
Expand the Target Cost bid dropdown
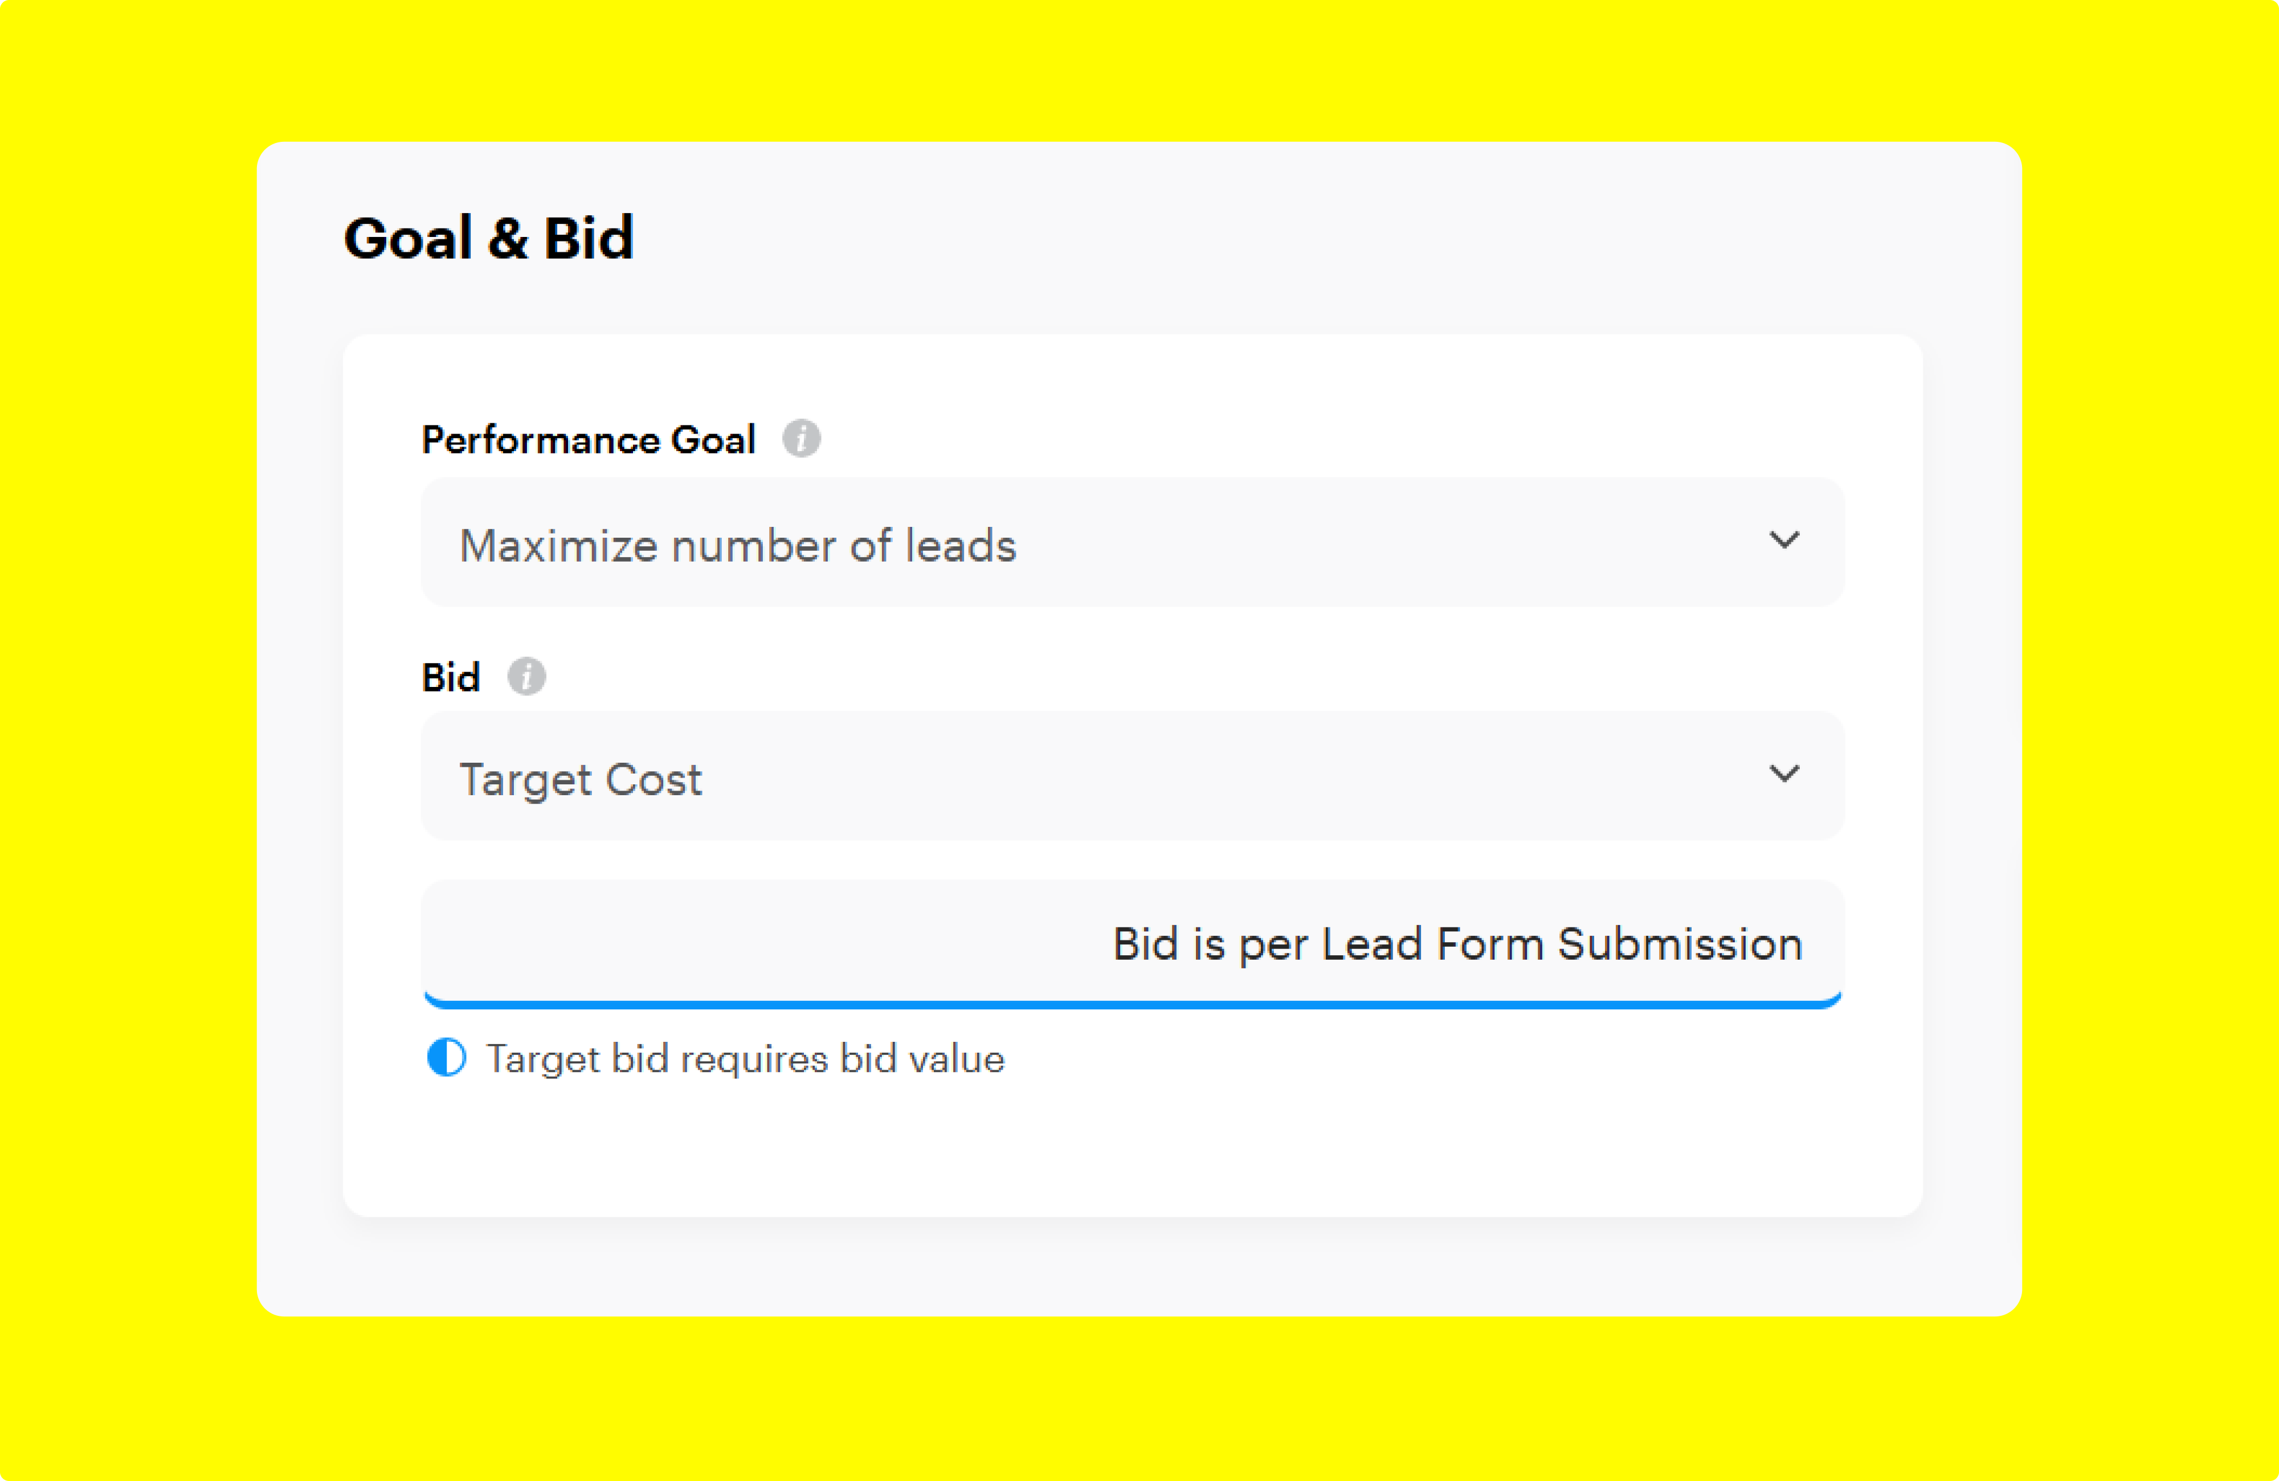pos(1132,775)
